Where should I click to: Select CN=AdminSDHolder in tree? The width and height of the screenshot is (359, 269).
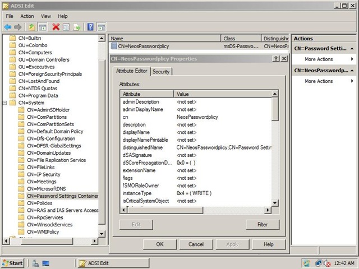tap(48, 110)
